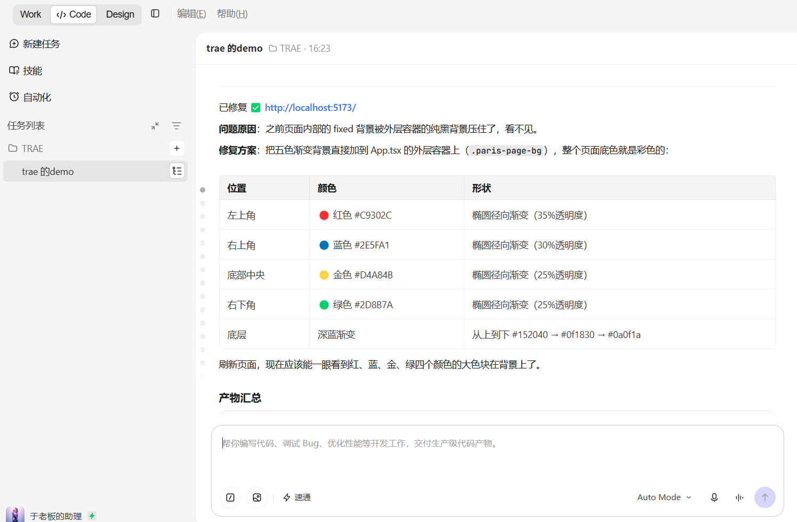Click the audio waveform icon
Viewport: 797px width, 522px height.
point(739,497)
